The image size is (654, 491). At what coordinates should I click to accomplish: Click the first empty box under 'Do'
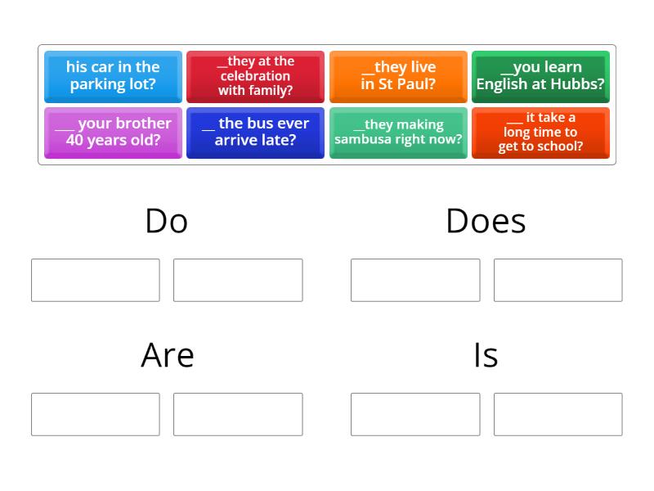95,280
